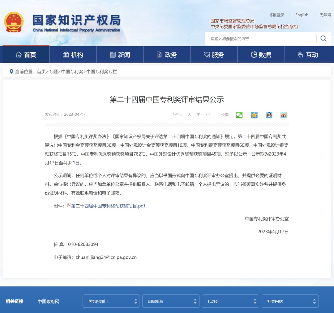Expand the 局属单位 dropdown
Viewport: 334px width, 313px height.
[x=171, y=301]
